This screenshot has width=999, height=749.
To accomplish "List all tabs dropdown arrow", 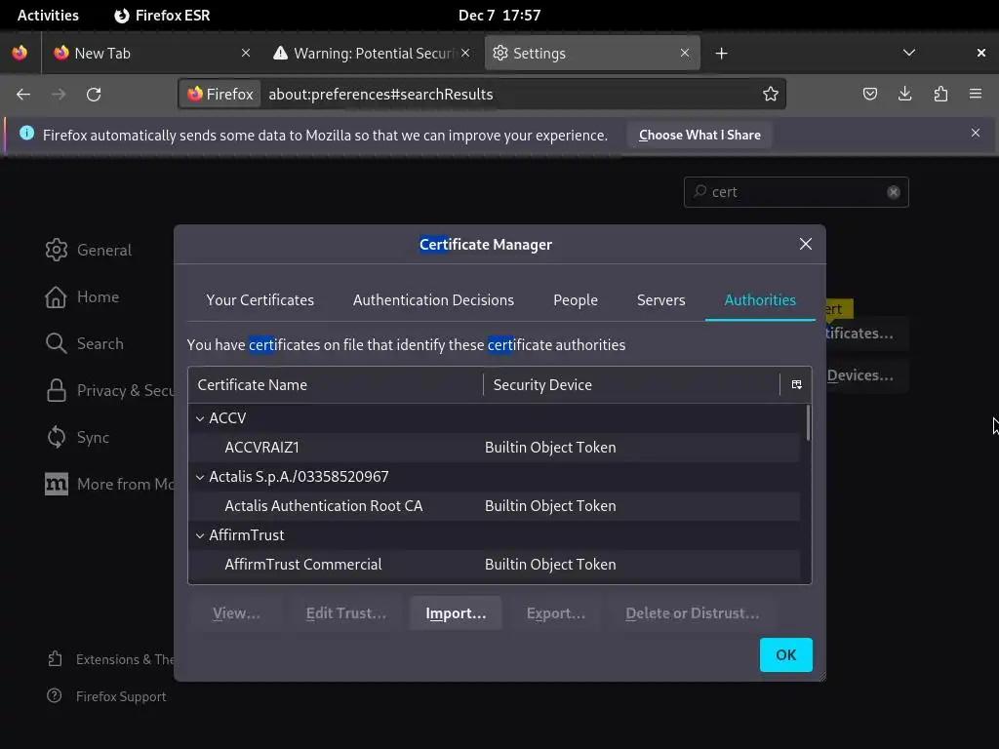I will 909,53.
